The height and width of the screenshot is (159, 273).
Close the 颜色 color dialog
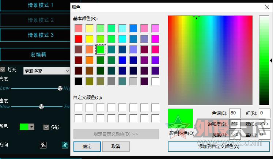(267, 7)
